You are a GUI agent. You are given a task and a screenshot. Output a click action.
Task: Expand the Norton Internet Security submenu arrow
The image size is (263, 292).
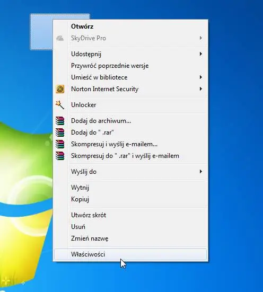click(x=201, y=89)
